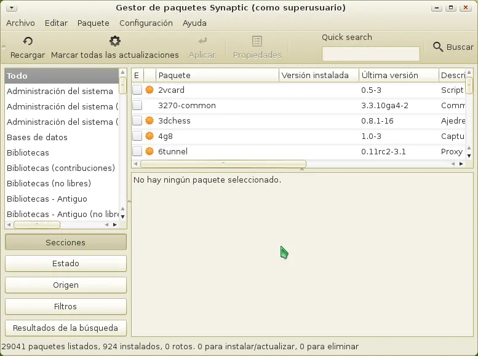Click down arrow of sections list scrollbar
This screenshot has width=478, height=356.
(122, 216)
